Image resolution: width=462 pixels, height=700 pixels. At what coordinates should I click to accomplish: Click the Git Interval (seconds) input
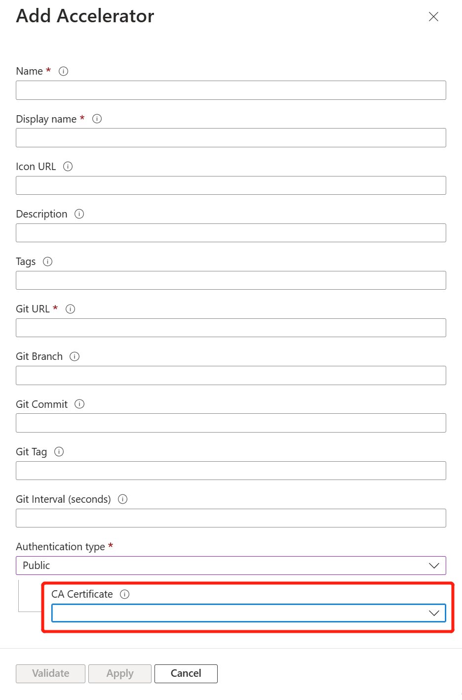[x=231, y=518]
